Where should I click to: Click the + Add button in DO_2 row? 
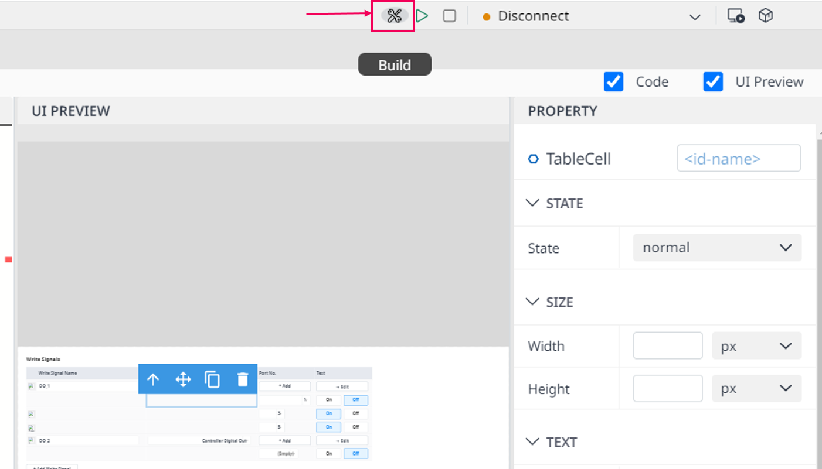point(284,440)
